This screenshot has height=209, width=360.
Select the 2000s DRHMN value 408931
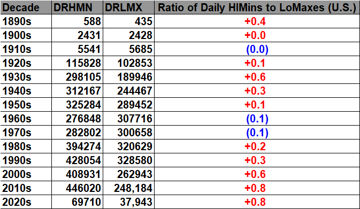[x=83, y=174]
